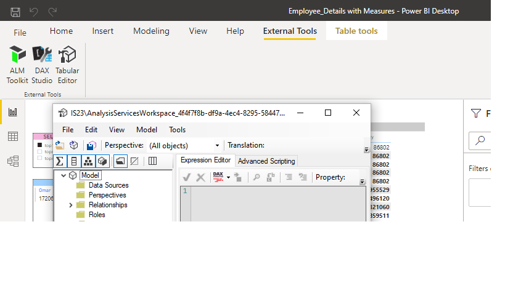Screen dimensions: 505x283
Task: Select the Relationships folder
Action: click(x=108, y=205)
